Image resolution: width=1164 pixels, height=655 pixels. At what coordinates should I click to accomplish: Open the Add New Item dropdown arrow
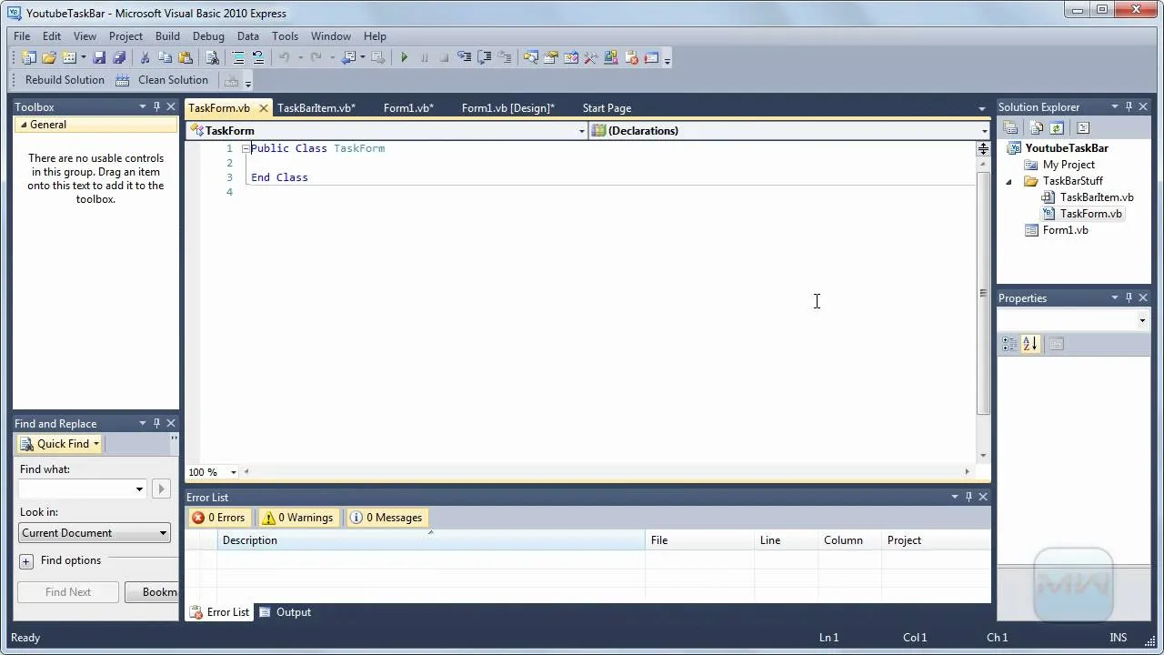[x=83, y=57]
